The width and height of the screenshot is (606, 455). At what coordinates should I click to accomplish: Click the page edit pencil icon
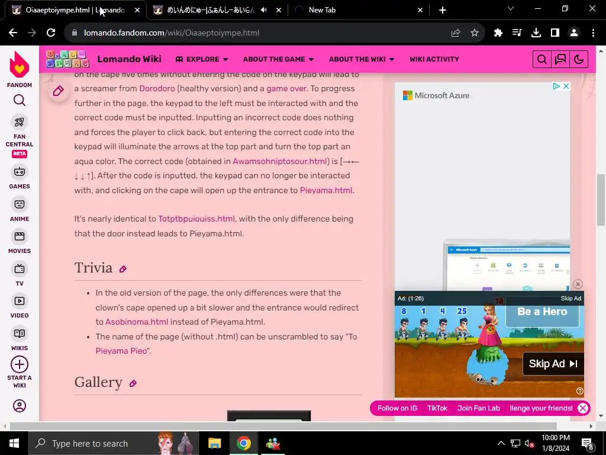pyautogui.click(x=58, y=91)
